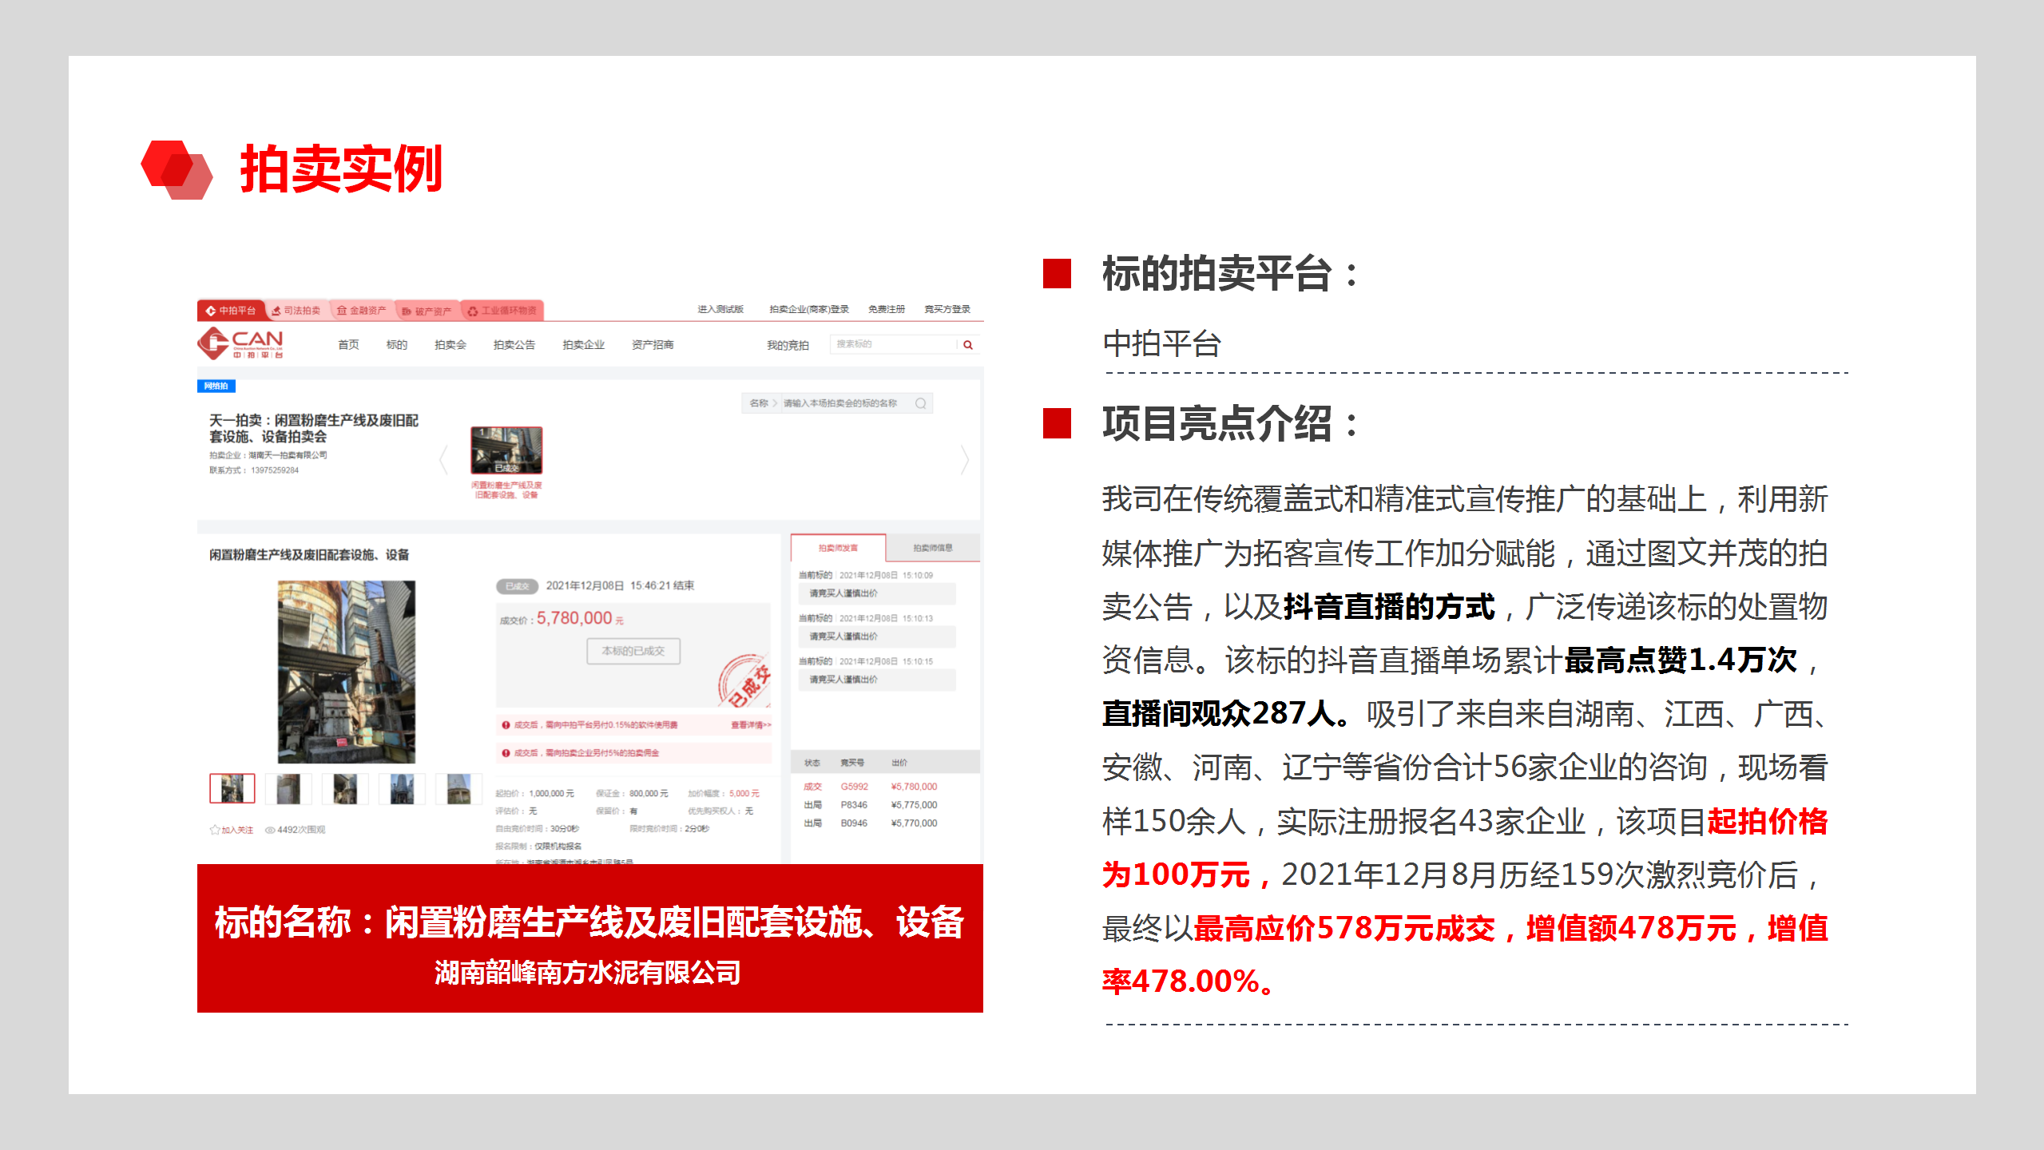Screen dimensions: 2044x1150
Task: Click the 免费注册 link
Action: point(887,309)
